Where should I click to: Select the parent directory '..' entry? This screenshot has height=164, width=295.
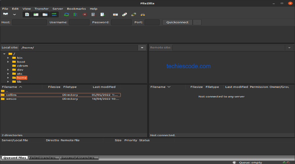[7, 91]
